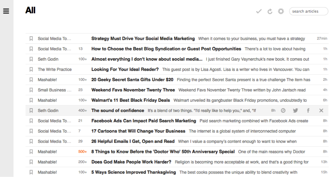
Task: Click the circle-slash icon on 'The sound of confidence'
Action: pyautogui.click(x=283, y=110)
